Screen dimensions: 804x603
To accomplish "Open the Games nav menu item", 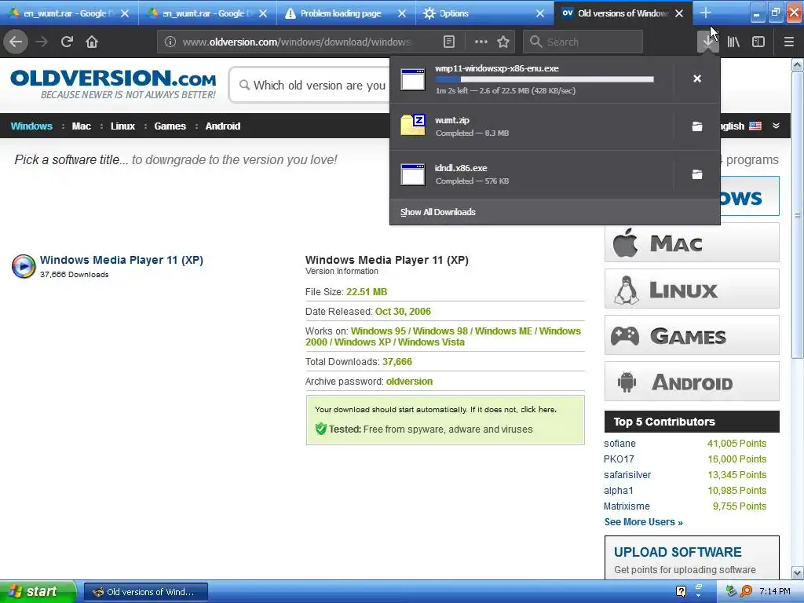I will (170, 126).
